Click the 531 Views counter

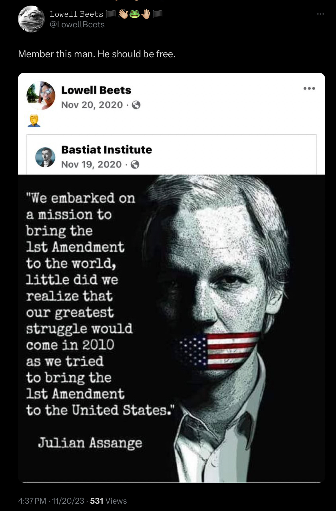click(108, 501)
